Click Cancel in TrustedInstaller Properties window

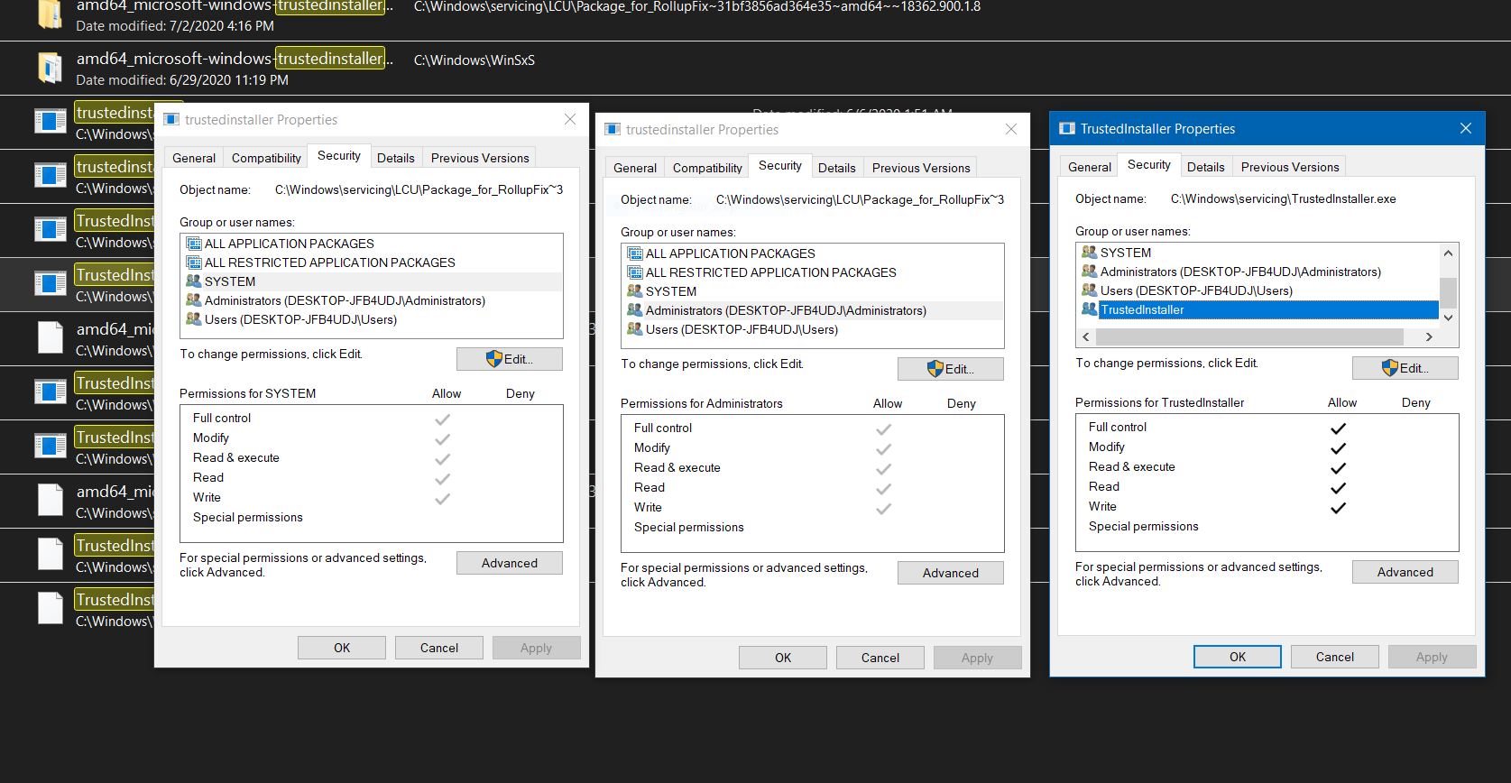[1335, 657]
